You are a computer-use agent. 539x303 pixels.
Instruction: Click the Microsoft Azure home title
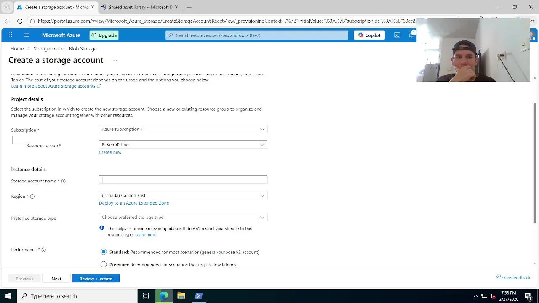tap(61, 35)
